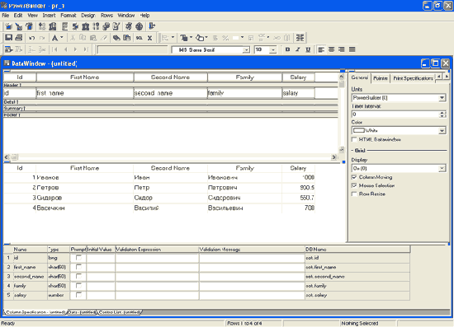Click the Text "A" control tool

(x=54, y=38)
